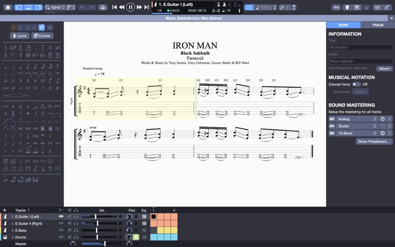Expand the More information dropdown
Screen dimensions: 395x247
[385, 69]
